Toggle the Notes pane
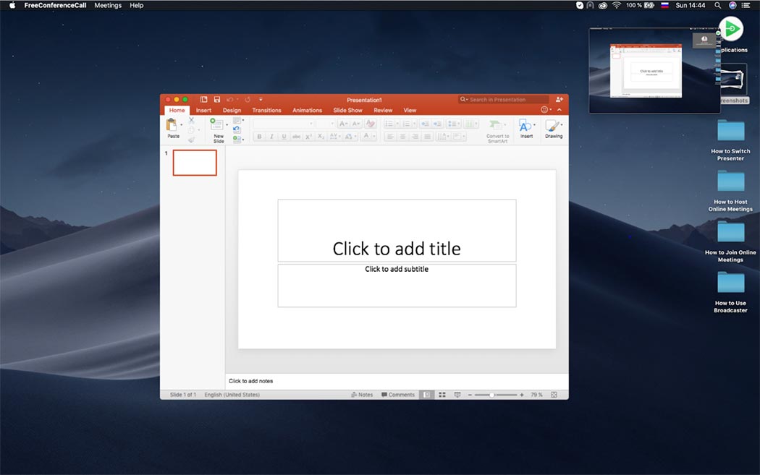This screenshot has height=475, width=760. click(362, 395)
